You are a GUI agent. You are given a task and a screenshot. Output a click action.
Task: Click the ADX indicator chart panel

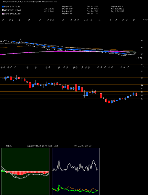(76, 171)
